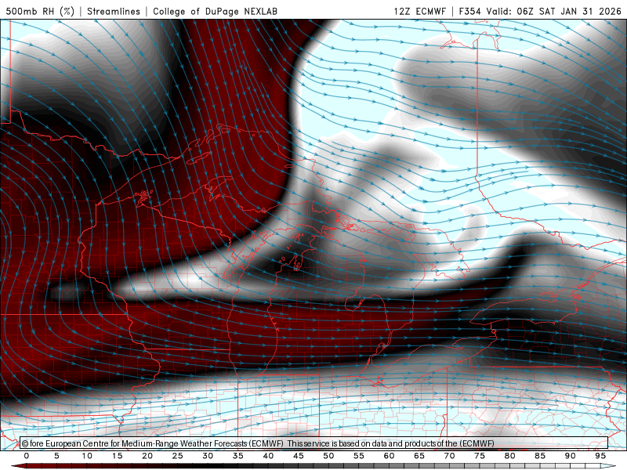Click the '55' label on color scale
This screenshot has width=627, height=470.
click(x=359, y=456)
